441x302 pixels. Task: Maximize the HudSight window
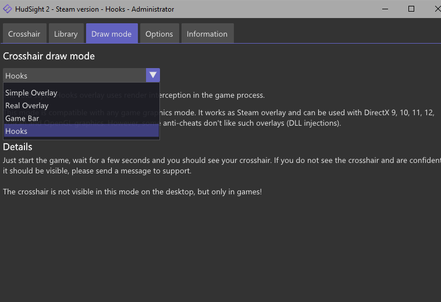pyautogui.click(x=411, y=9)
